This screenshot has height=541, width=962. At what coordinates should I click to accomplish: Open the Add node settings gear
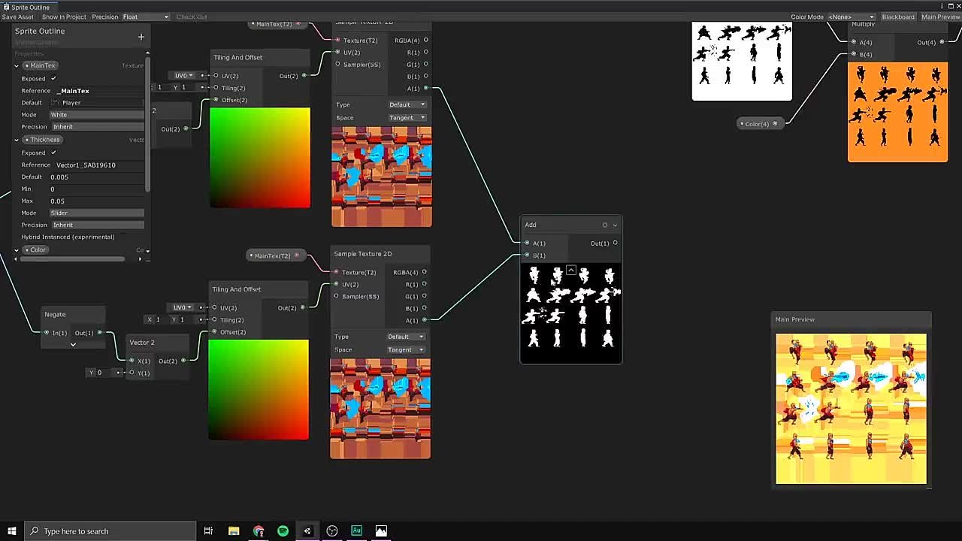point(605,225)
